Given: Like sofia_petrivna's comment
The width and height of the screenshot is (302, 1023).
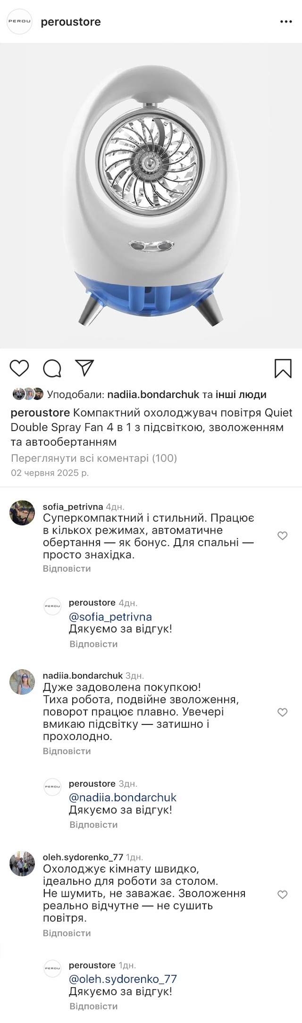Looking at the screenshot, I should coord(282,536).
